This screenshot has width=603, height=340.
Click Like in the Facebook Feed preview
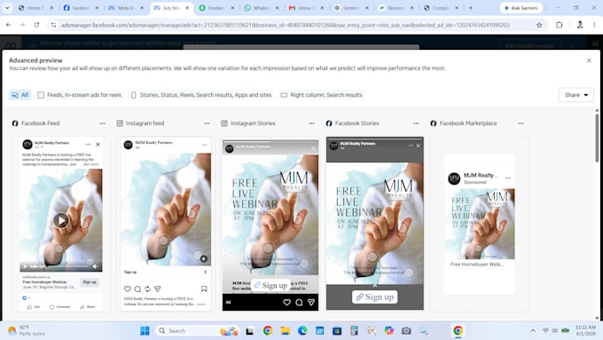(x=34, y=307)
